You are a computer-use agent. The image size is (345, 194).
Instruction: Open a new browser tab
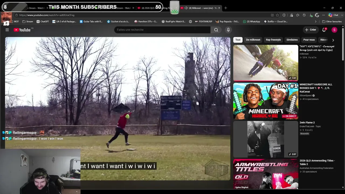[x=226, y=8]
